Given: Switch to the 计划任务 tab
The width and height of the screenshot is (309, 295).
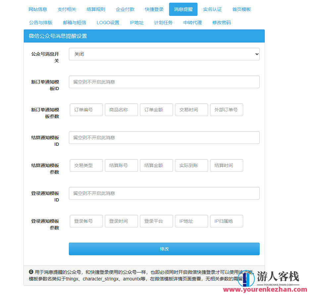Looking at the screenshot, I should tap(163, 23).
